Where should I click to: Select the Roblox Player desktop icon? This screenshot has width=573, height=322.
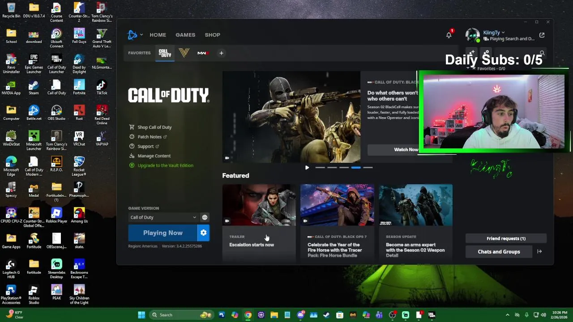[x=56, y=215]
